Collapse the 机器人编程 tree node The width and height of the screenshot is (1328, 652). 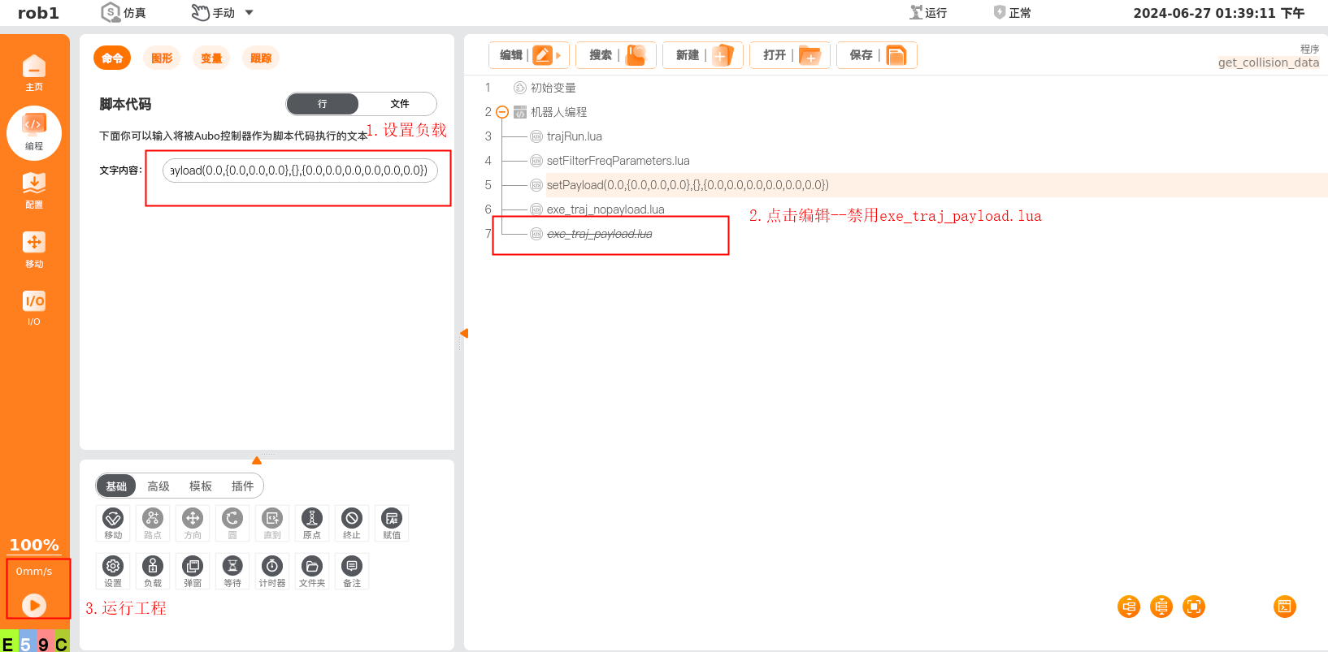tap(502, 112)
